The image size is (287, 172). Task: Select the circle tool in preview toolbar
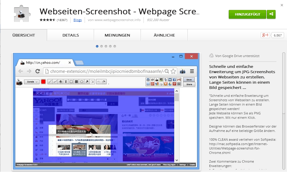[x=82, y=82]
